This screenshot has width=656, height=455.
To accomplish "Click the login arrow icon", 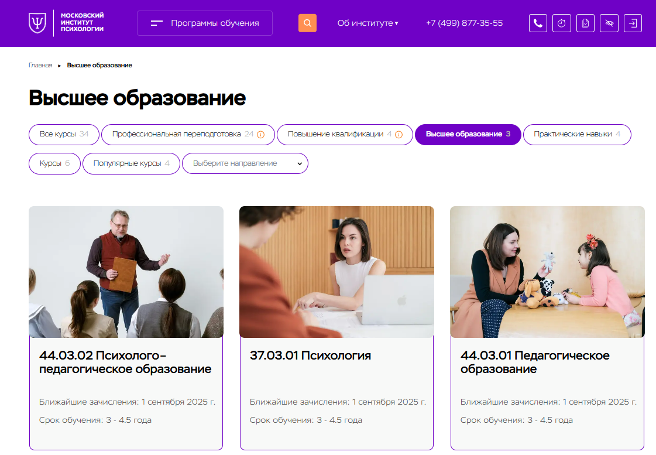I will coord(633,23).
